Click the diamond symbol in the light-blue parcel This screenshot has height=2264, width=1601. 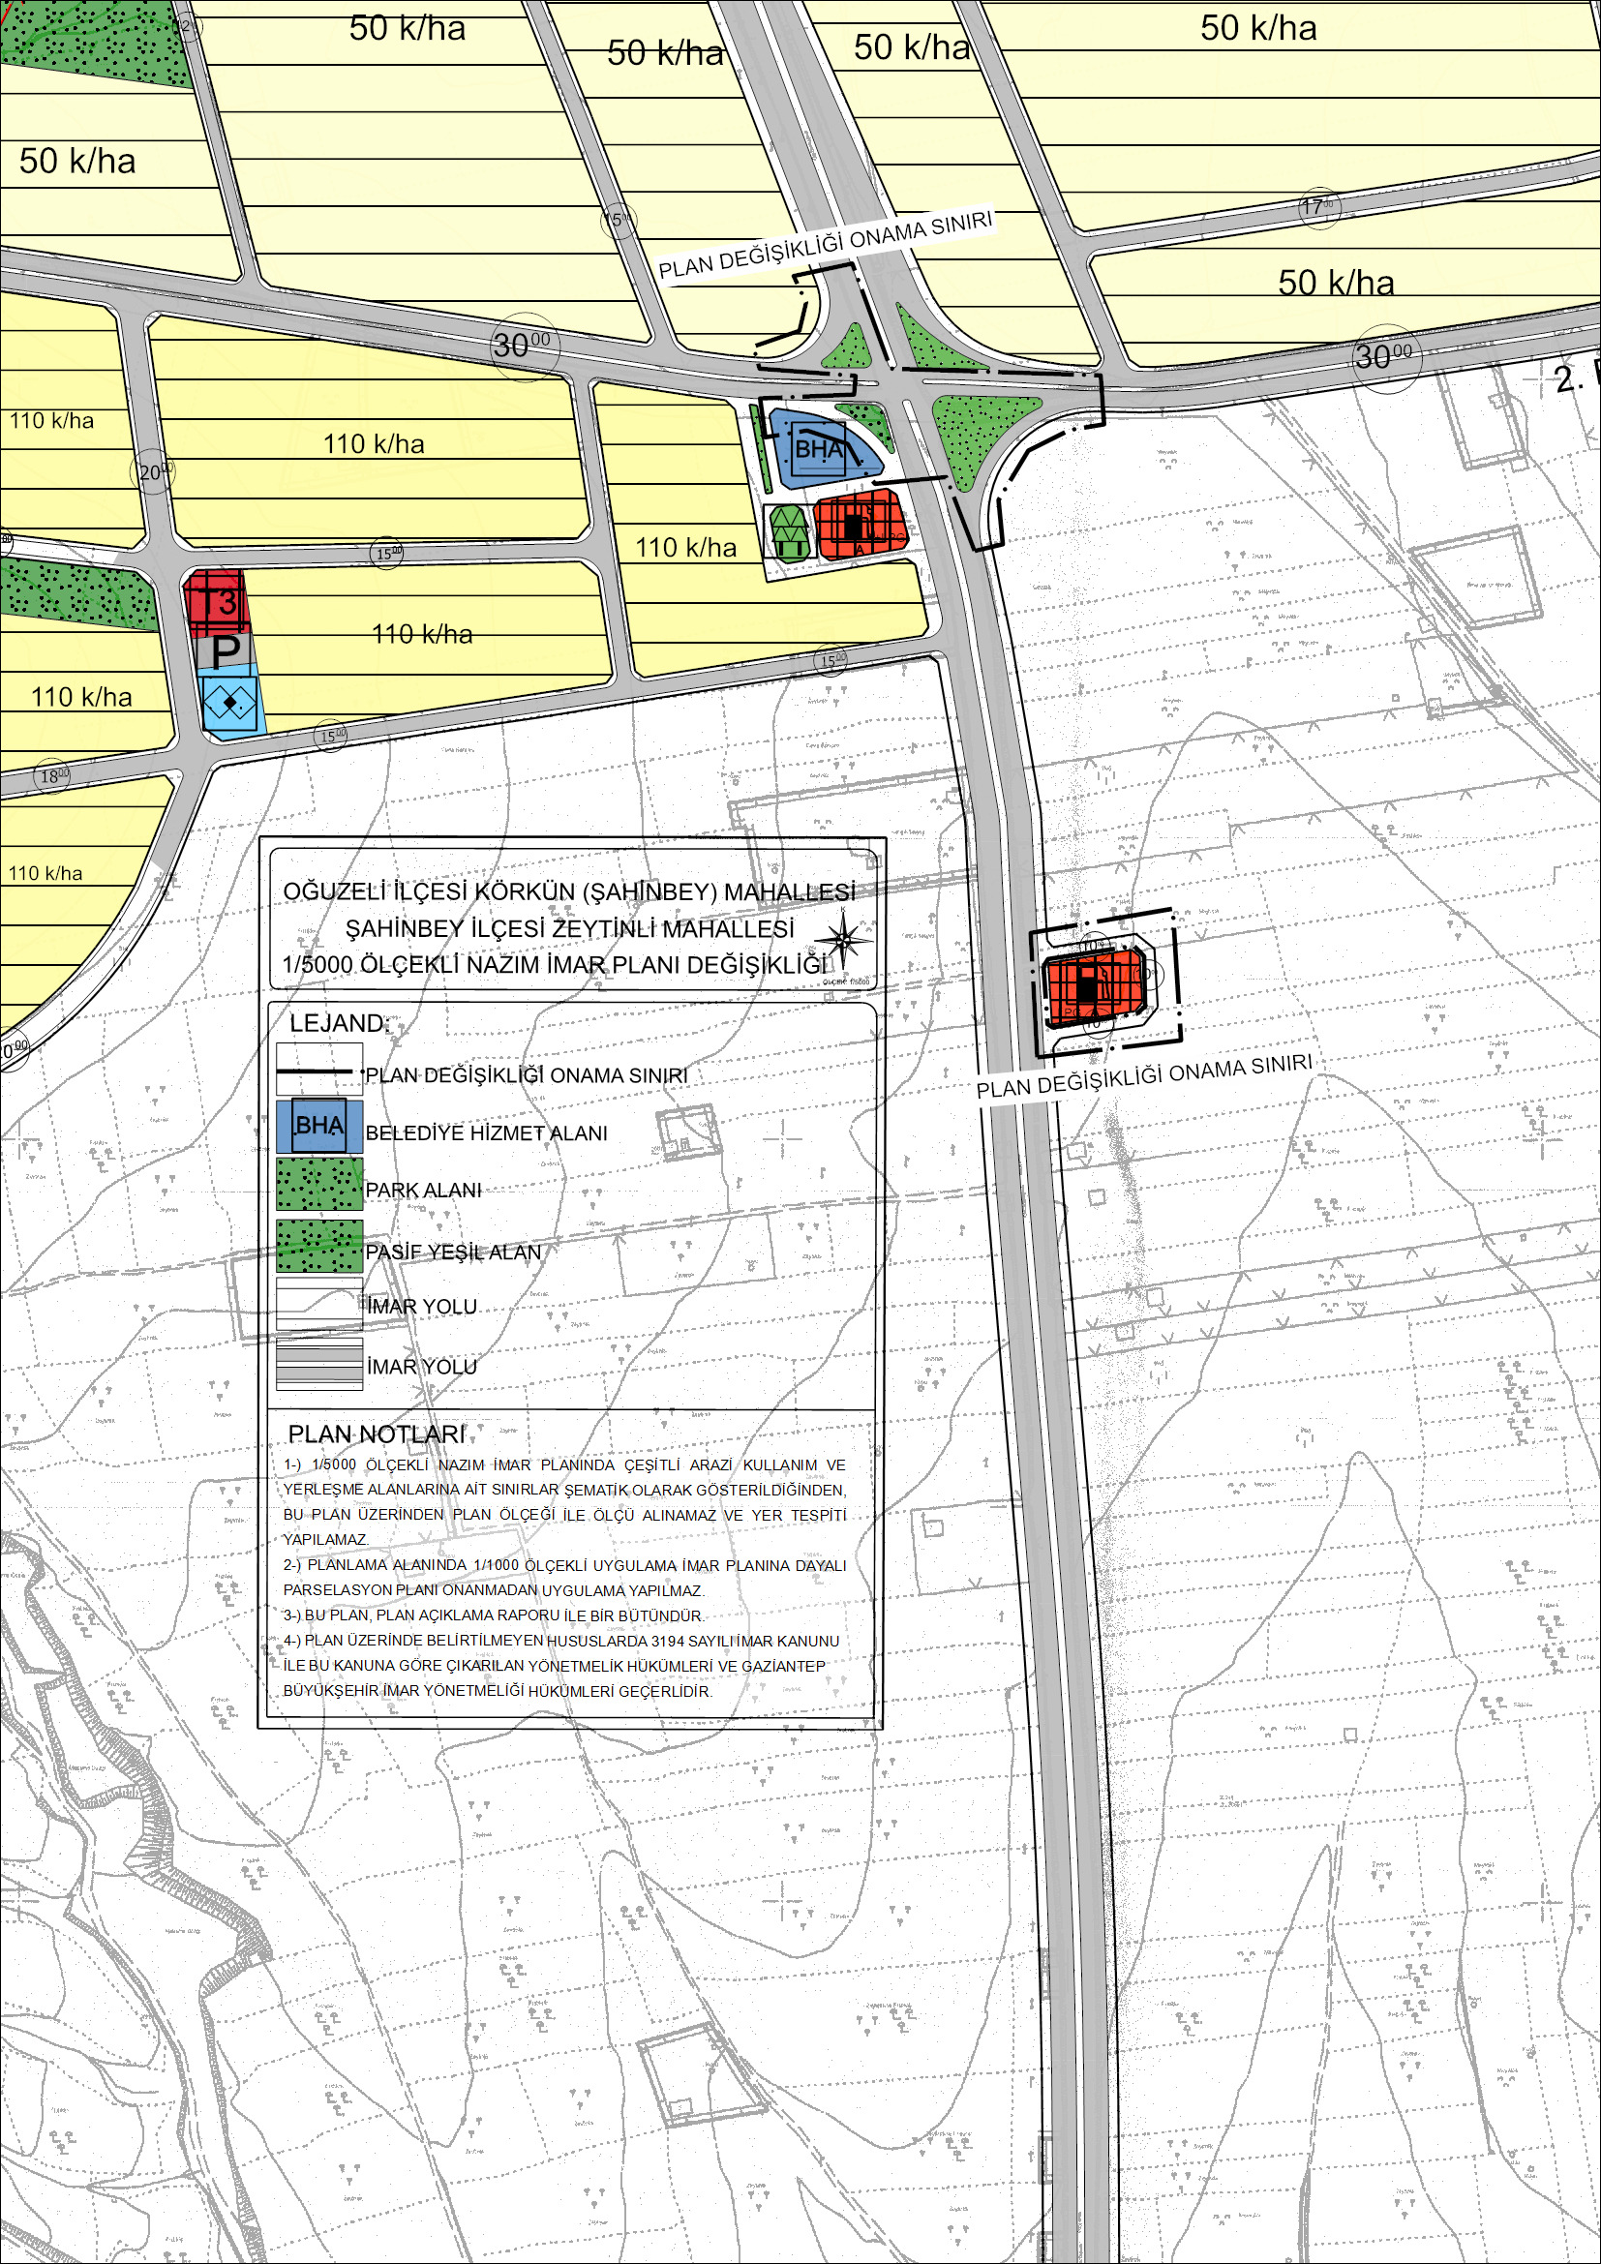pos(229,703)
